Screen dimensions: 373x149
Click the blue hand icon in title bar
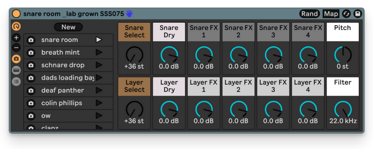[129, 14]
